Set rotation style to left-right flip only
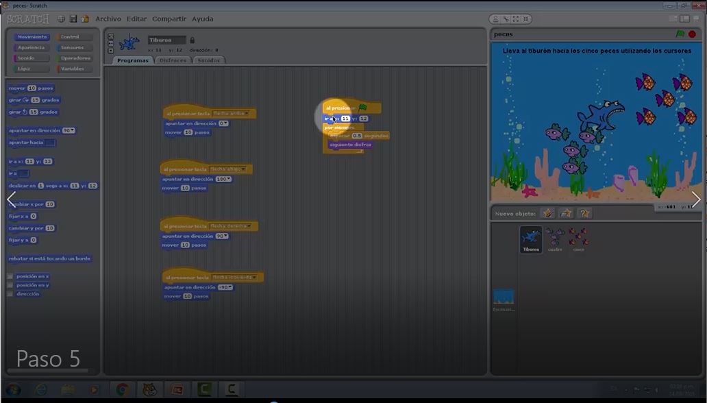Screen dimensions: 707x403 [111, 43]
